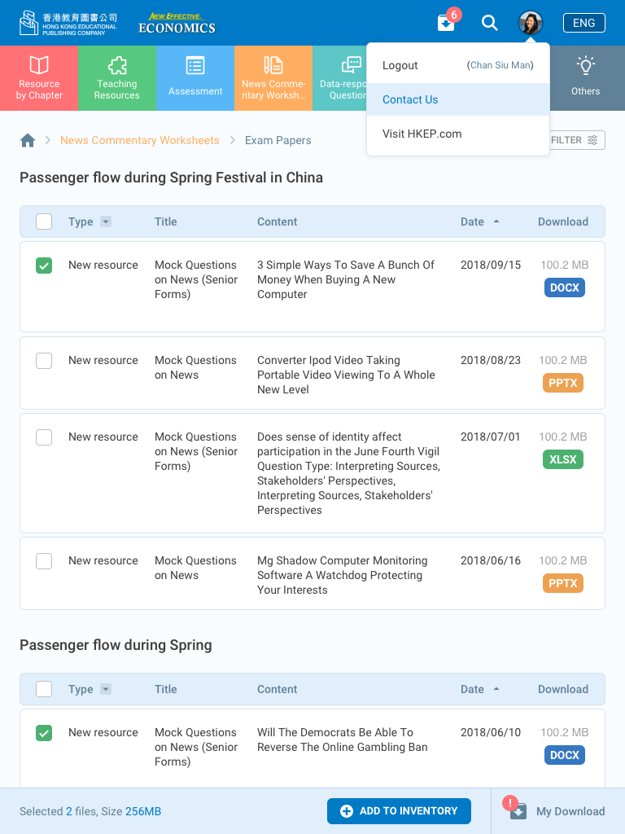The image size is (625, 834).
Task: Open the inventory icon with 6 badge
Action: pos(446,23)
